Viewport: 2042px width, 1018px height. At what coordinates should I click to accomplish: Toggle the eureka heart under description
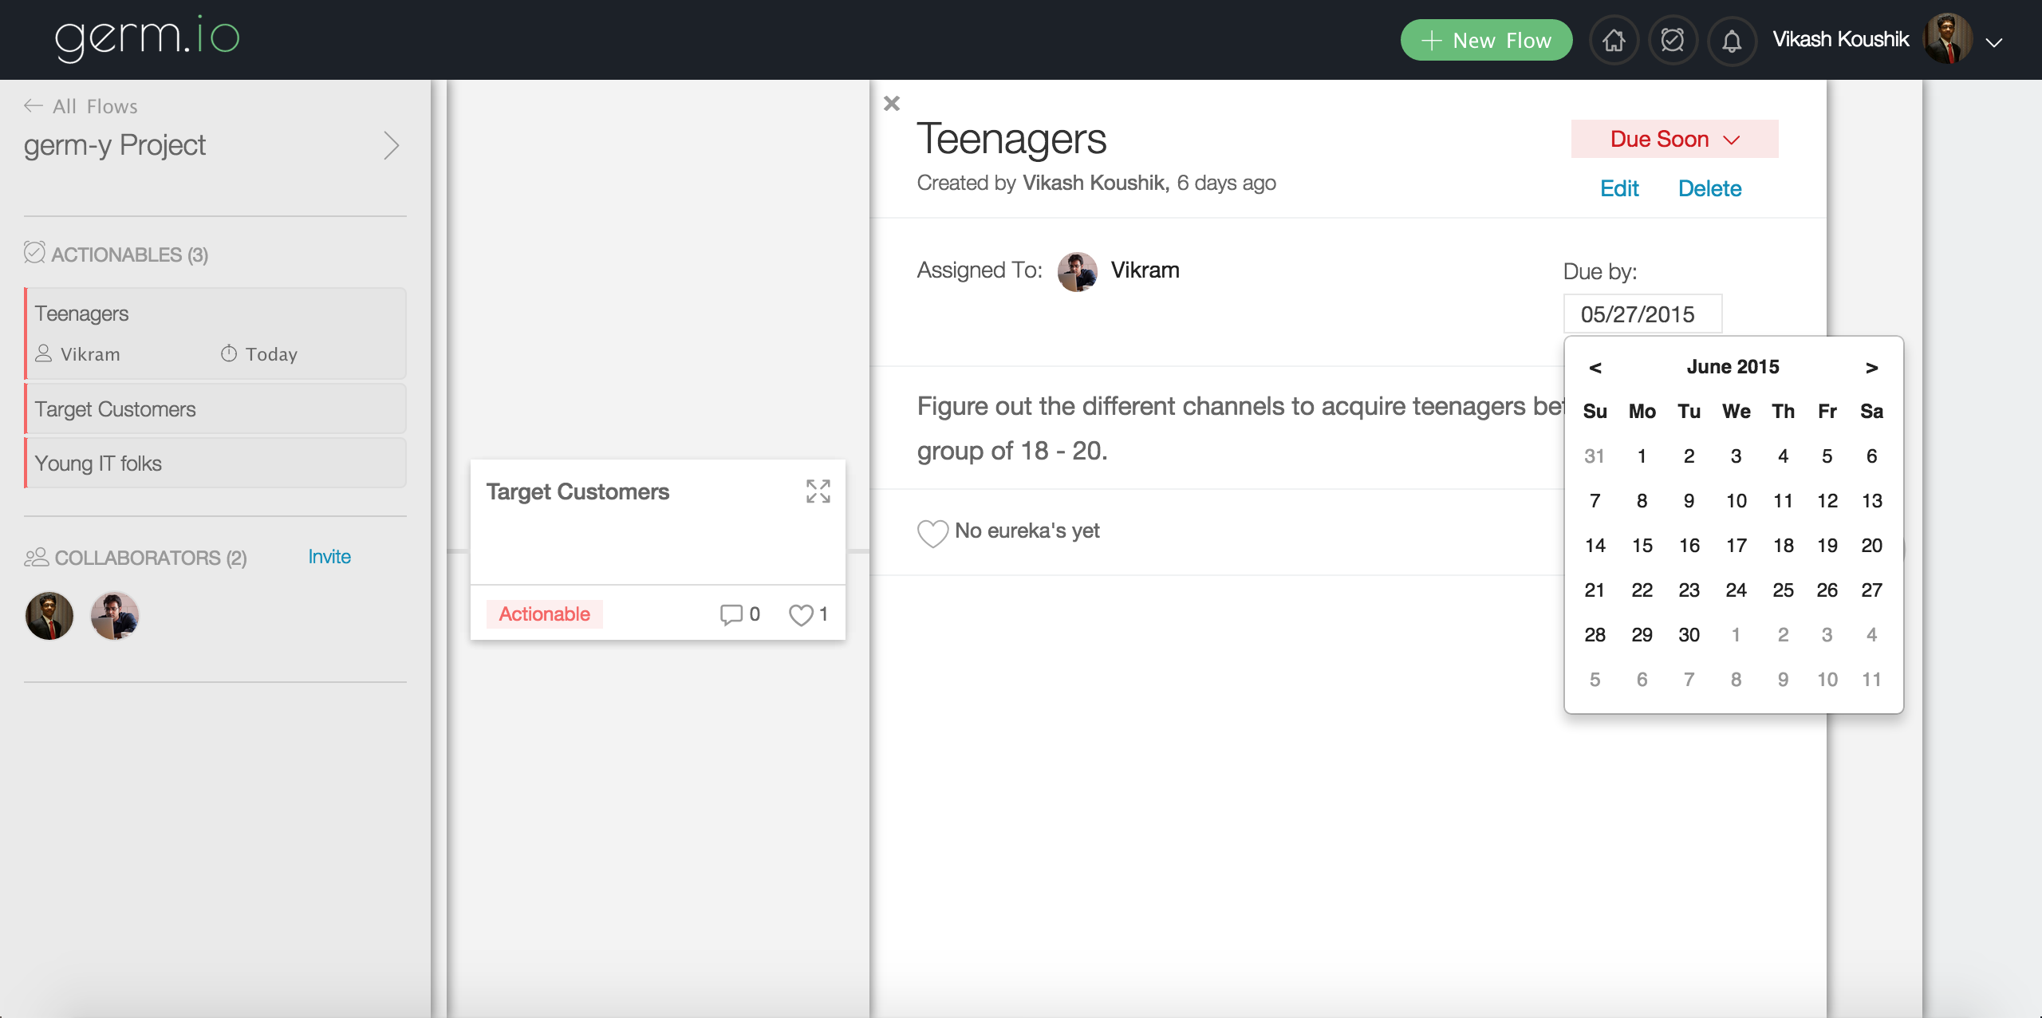tap(932, 532)
